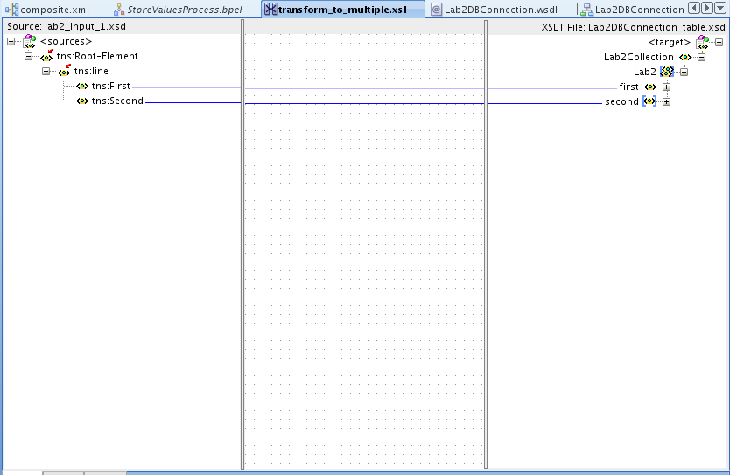This screenshot has width=730, height=475.
Task: Click the tns:First element icon
Action: pos(82,87)
